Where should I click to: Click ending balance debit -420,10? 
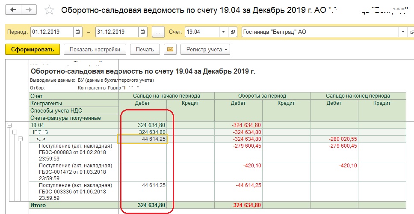click(348, 166)
